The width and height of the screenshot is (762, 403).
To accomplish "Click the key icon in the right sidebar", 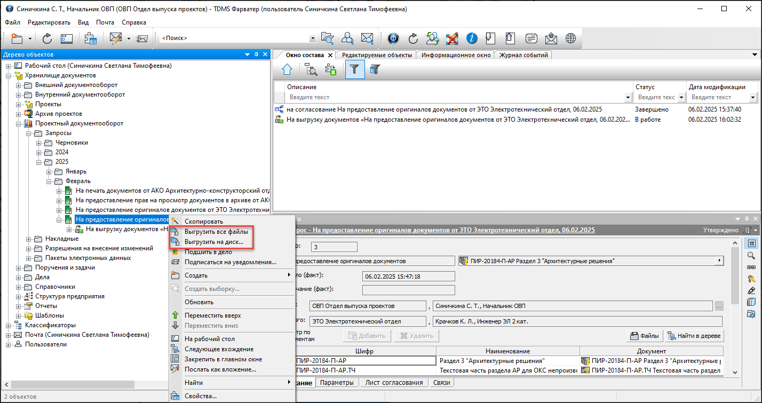I will pos(751,279).
